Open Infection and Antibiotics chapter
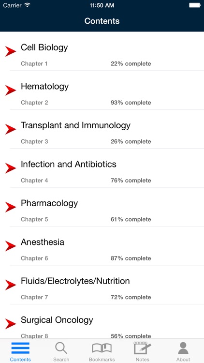The image size is (204, 363). pos(102,168)
